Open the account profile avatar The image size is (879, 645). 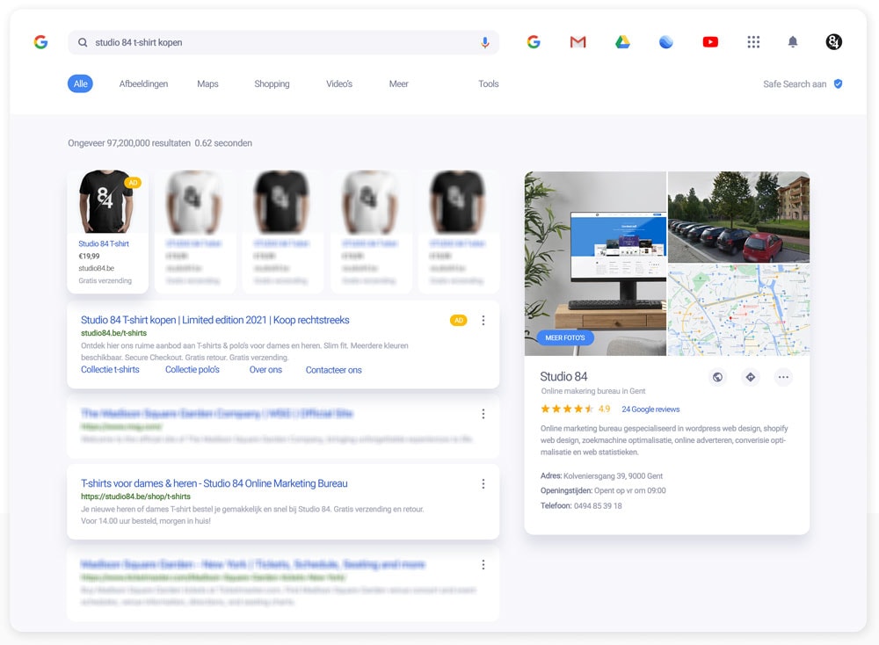(833, 42)
